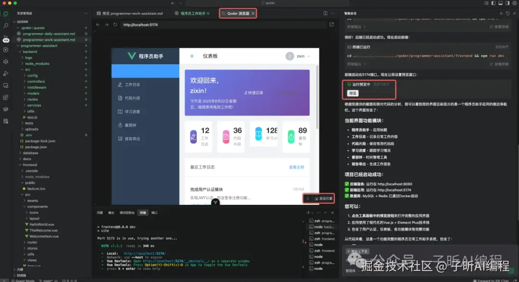The image size is (519, 282).
Task: Open the source control view in the activity bar
Action: point(5,36)
